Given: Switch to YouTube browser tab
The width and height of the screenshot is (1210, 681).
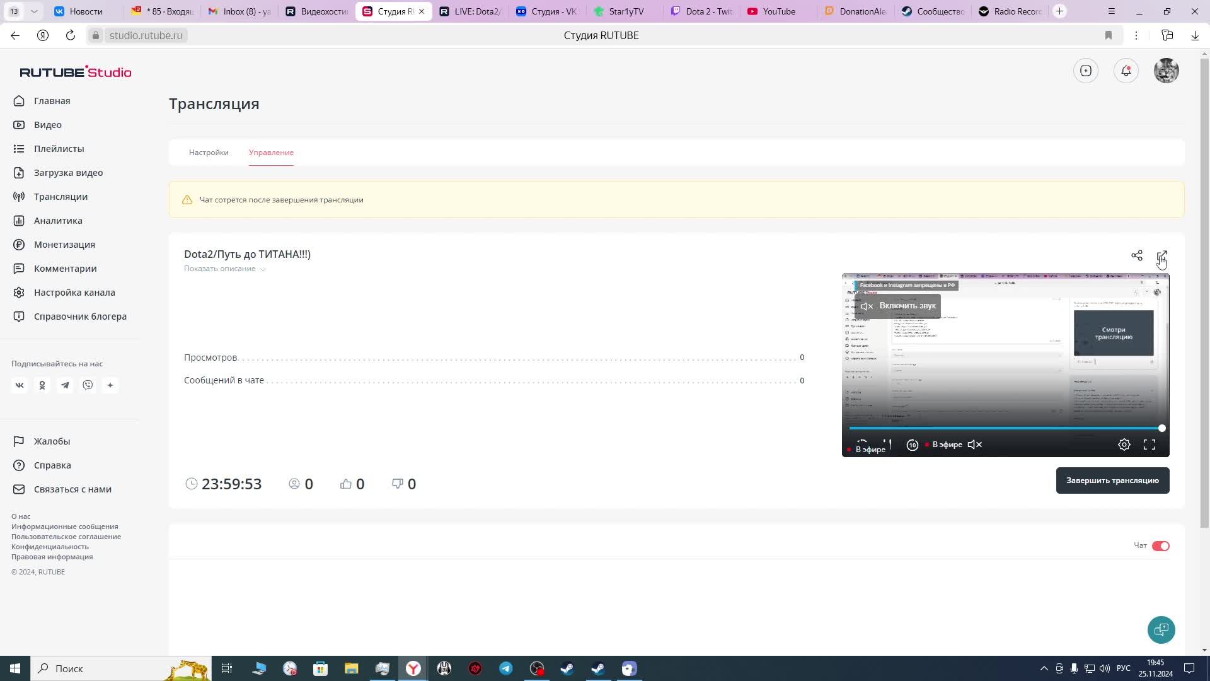Looking at the screenshot, I should tap(779, 11).
